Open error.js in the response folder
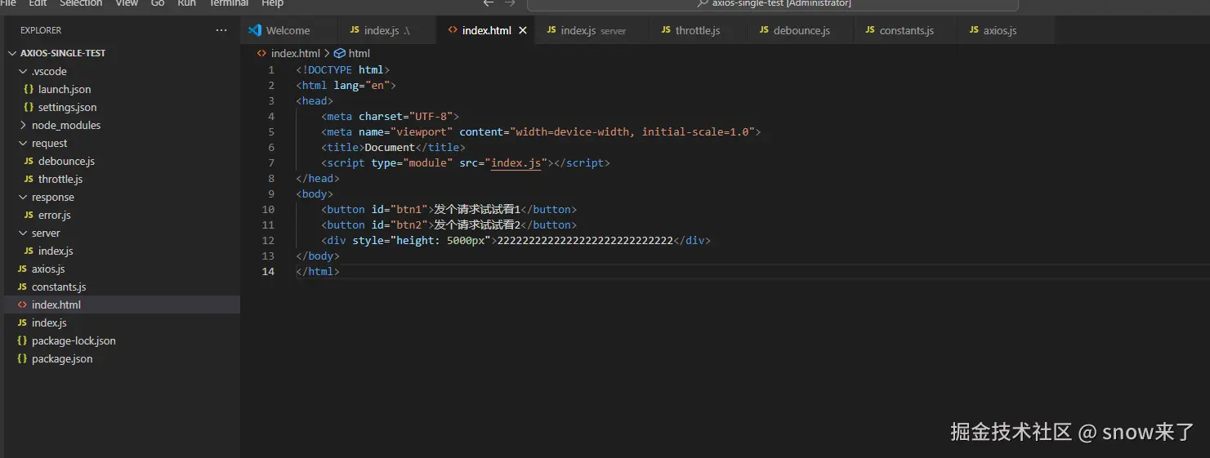 [x=55, y=215]
